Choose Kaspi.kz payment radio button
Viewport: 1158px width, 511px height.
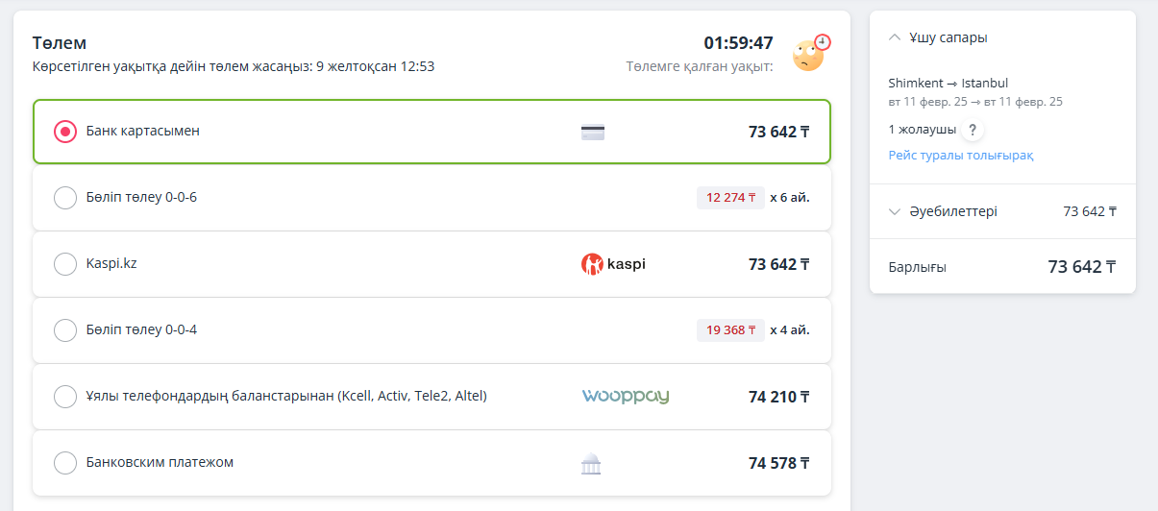coord(65,264)
